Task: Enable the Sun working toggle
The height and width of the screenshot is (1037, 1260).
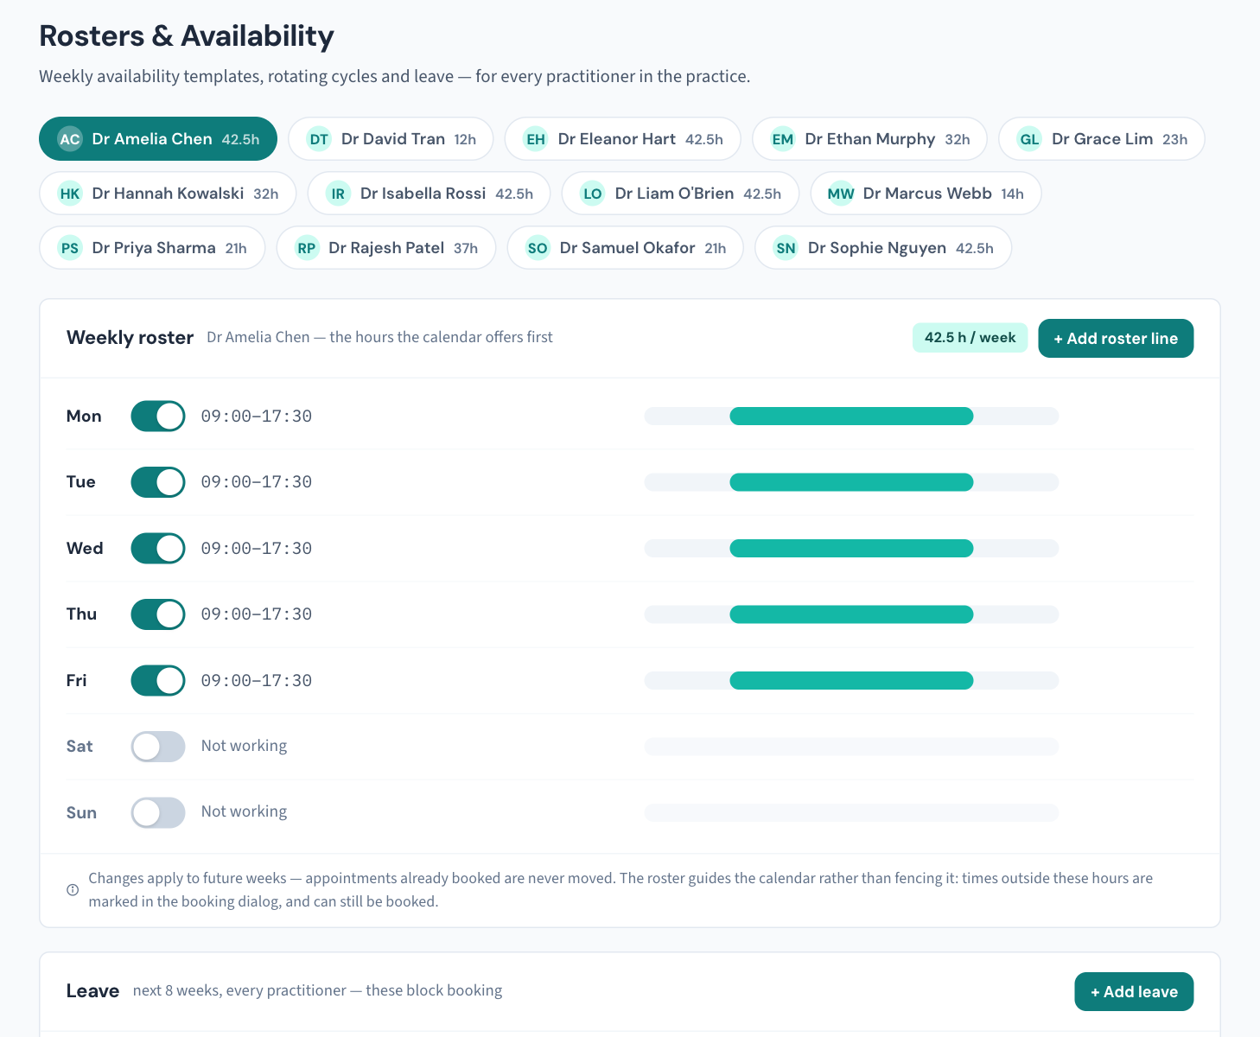Action: point(158,812)
